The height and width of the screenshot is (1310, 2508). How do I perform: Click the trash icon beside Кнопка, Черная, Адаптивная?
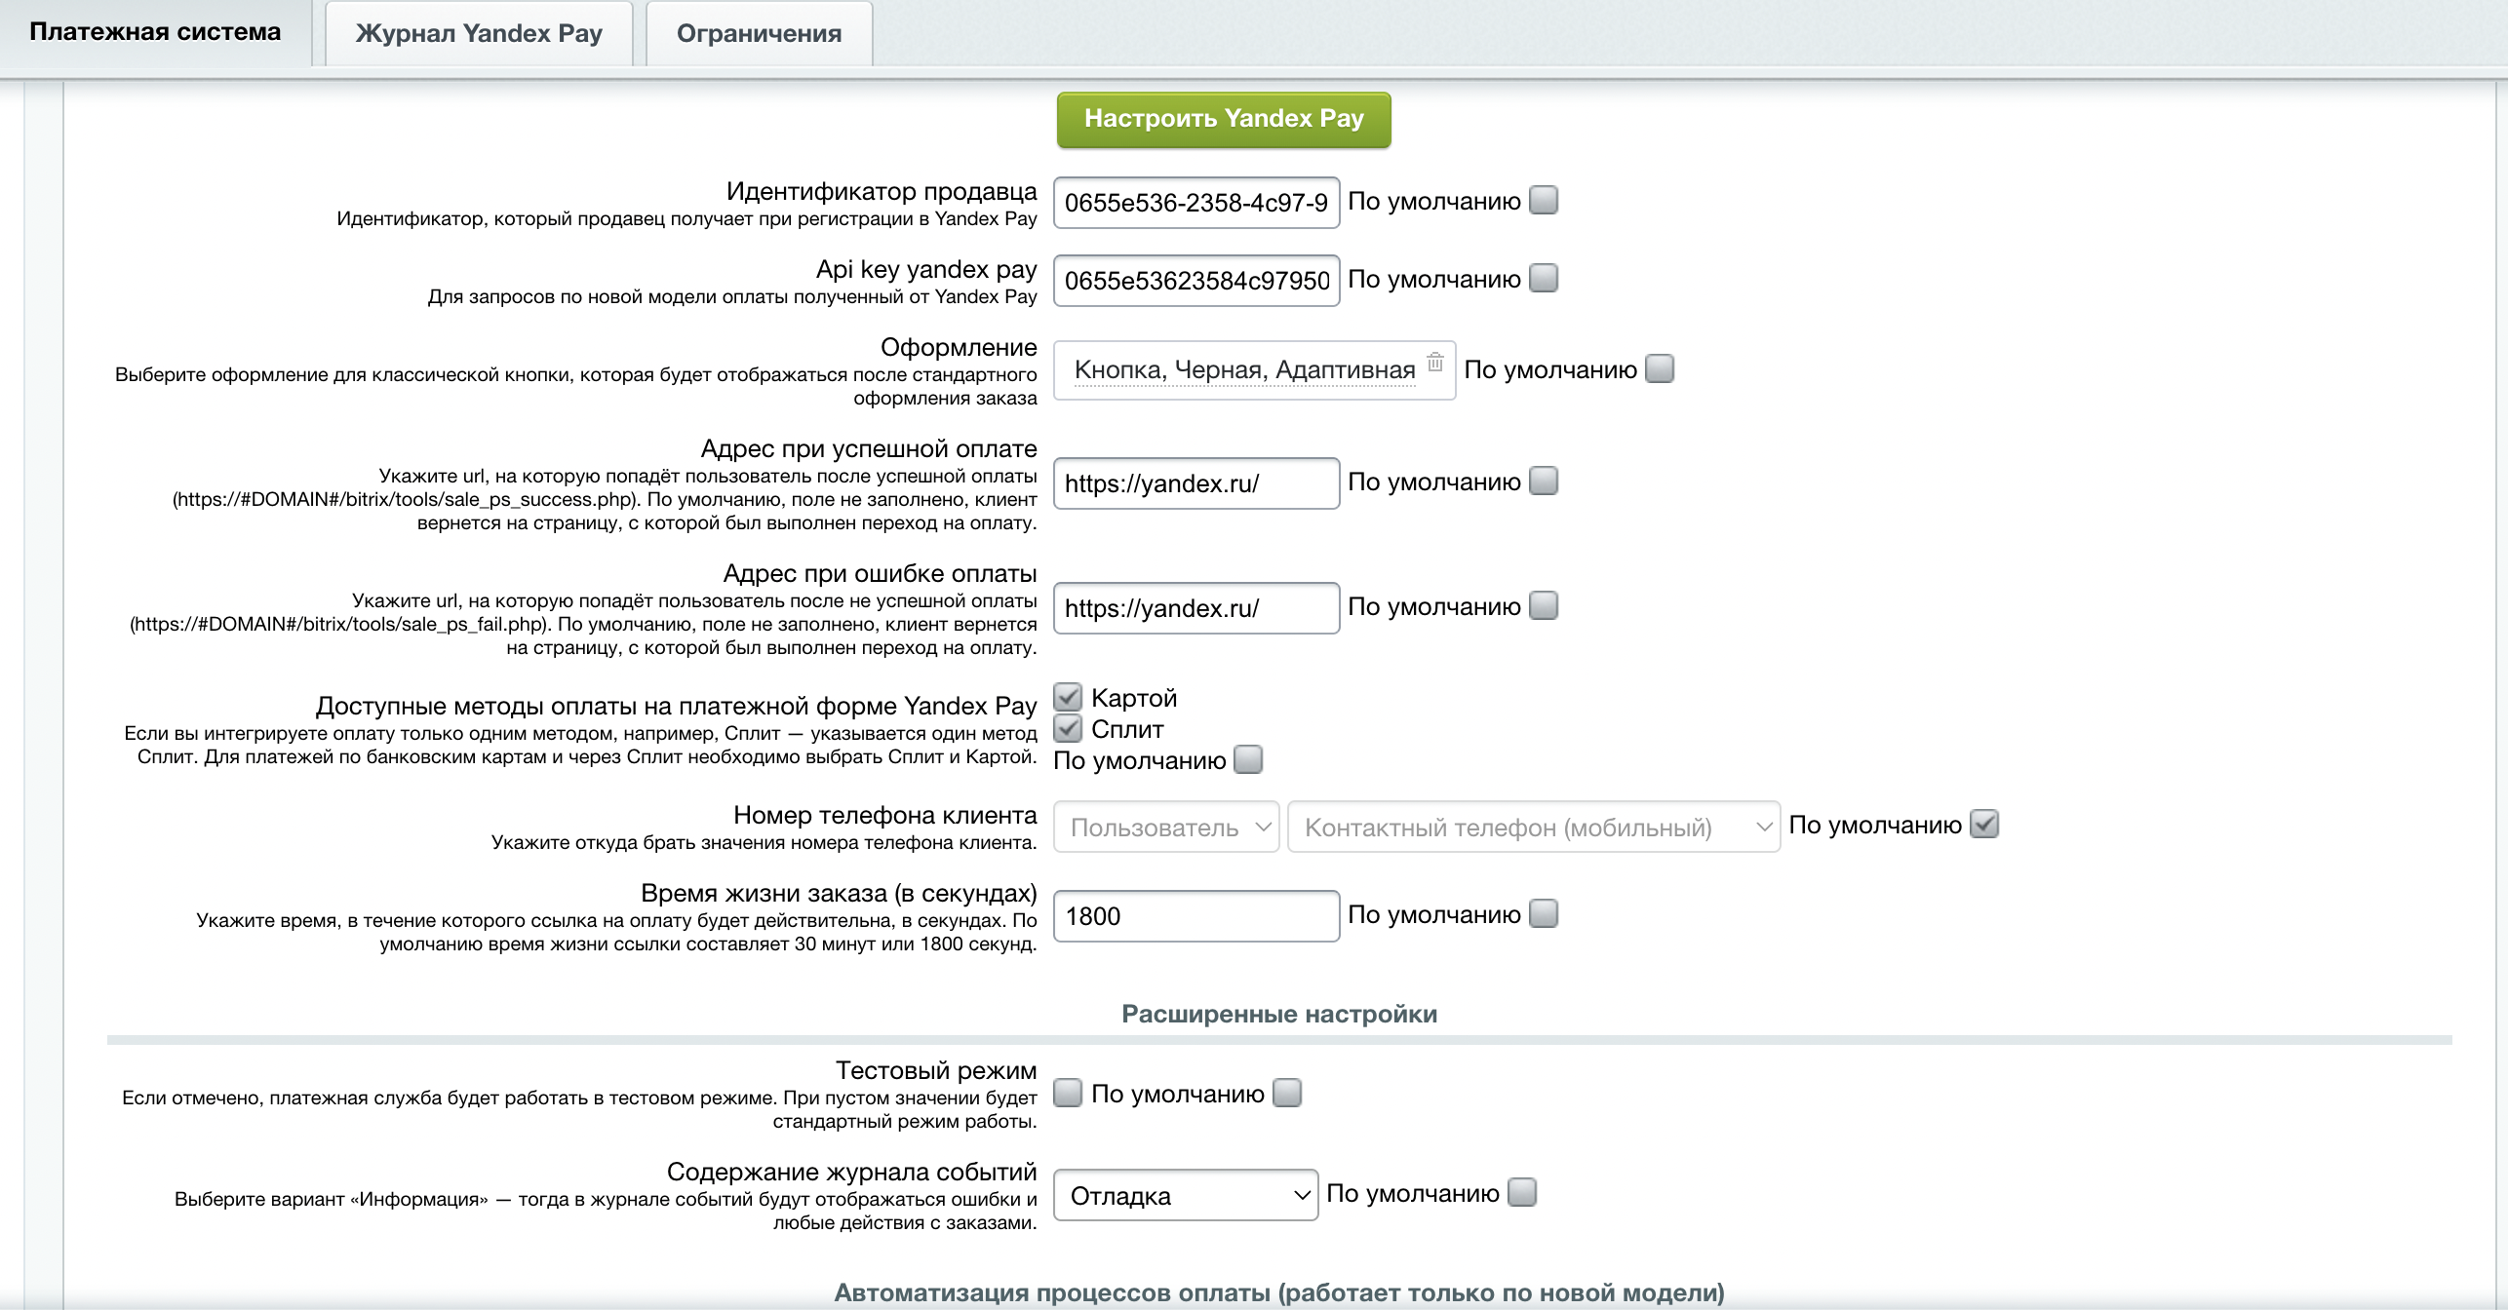pos(1434,362)
